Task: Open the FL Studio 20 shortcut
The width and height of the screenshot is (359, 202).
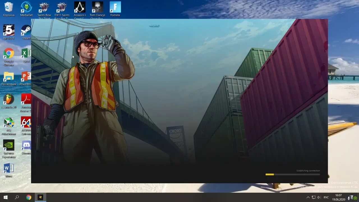Action: tap(9, 101)
